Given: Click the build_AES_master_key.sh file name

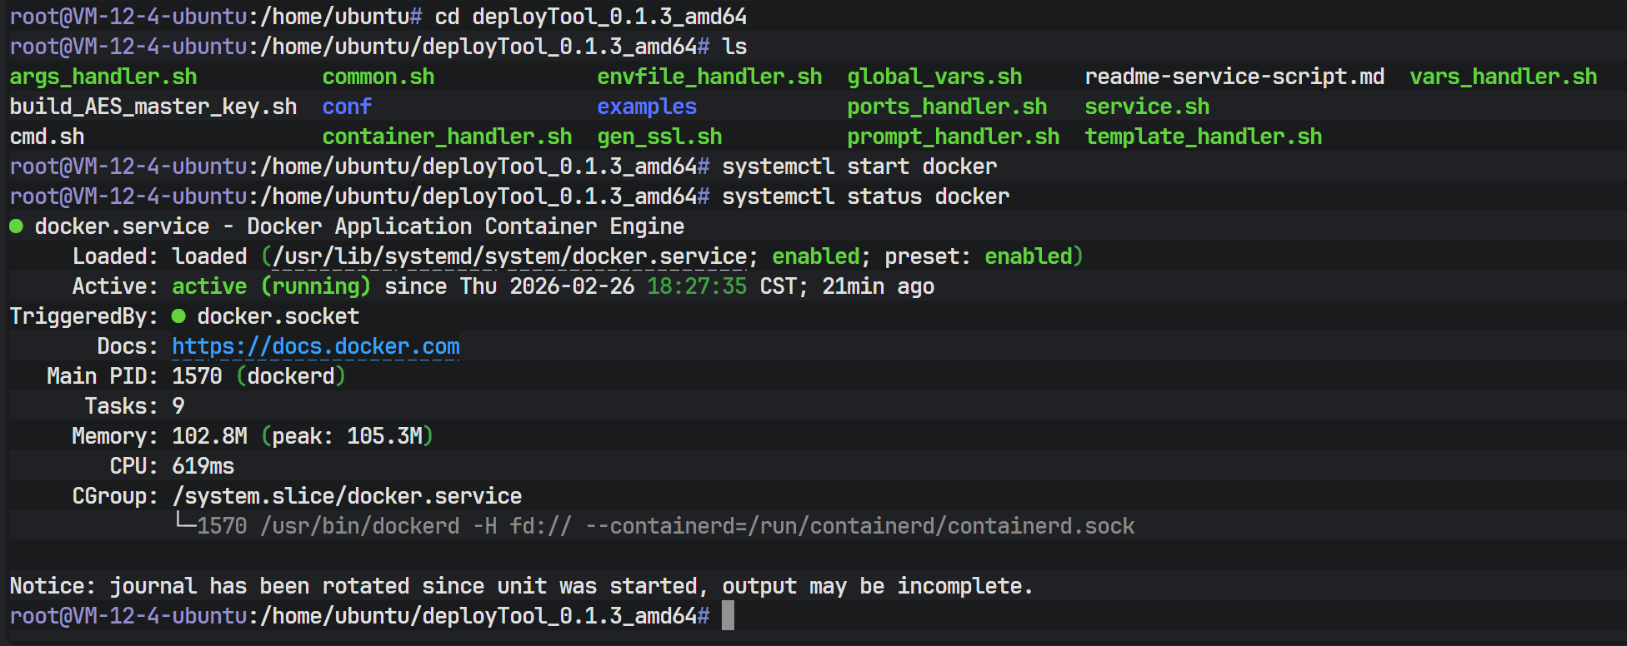Looking at the screenshot, I should click(153, 107).
